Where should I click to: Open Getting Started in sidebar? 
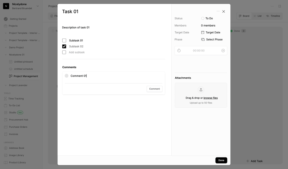click(x=18, y=19)
